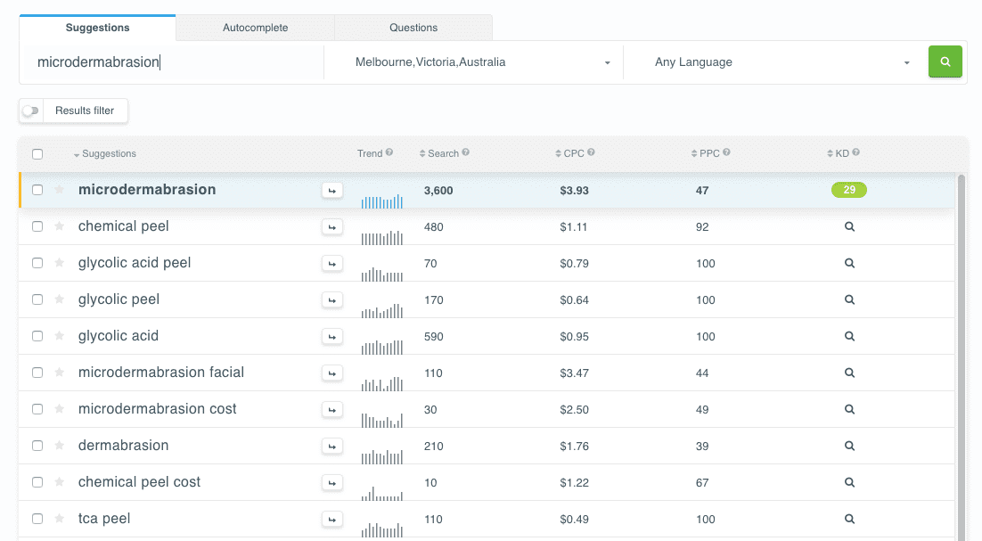982x541 pixels.
Task: Click the green search button
Action: click(x=945, y=61)
